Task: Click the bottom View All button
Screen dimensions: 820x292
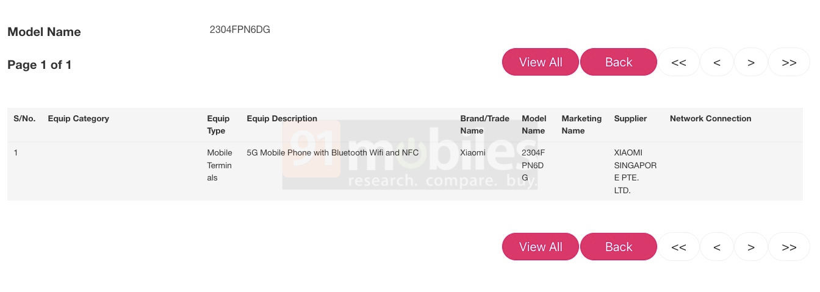Action: [x=540, y=247]
